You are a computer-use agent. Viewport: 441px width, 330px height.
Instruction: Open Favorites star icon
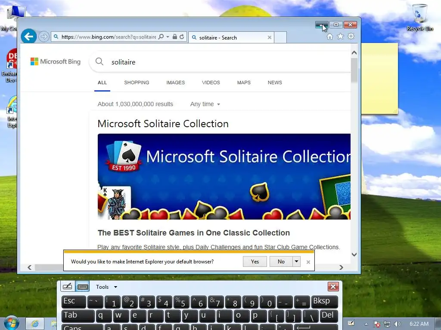pos(340,37)
